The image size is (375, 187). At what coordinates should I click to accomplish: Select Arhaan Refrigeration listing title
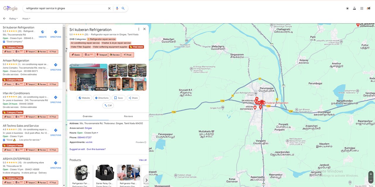pyautogui.click(x=16, y=60)
